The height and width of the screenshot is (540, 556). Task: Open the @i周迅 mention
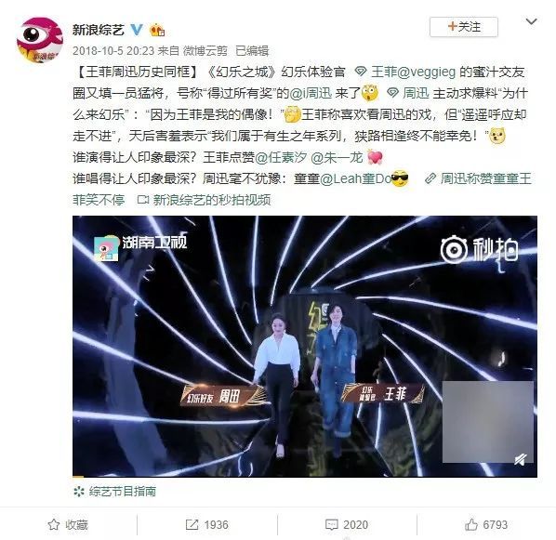click(x=311, y=93)
